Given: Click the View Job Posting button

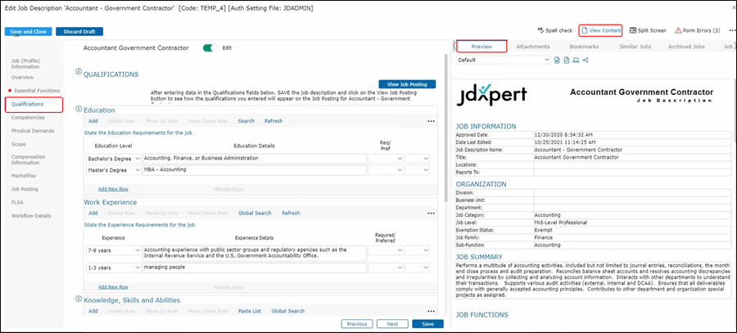Looking at the screenshot, I should (407, 84).
